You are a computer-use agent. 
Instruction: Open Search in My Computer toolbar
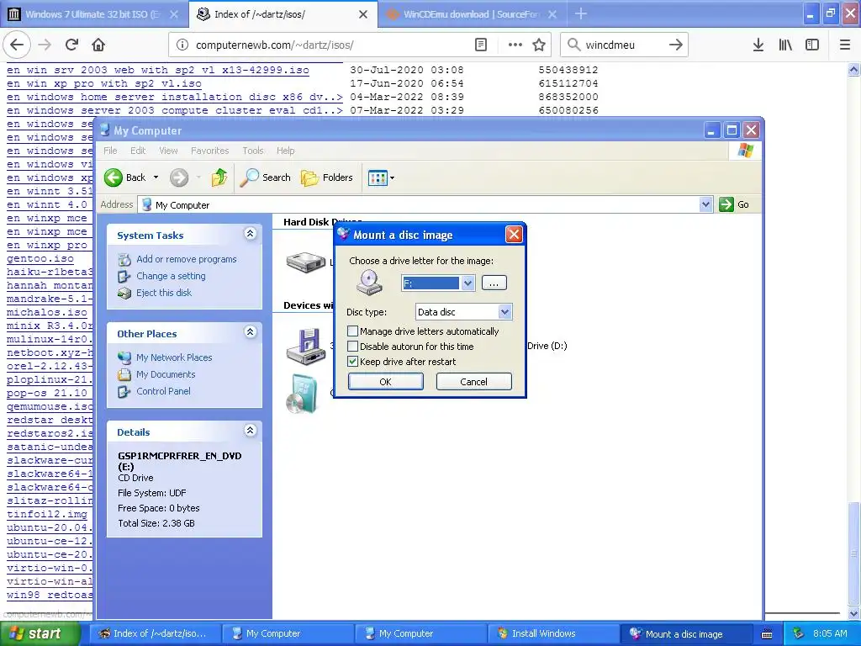(266, 177)
